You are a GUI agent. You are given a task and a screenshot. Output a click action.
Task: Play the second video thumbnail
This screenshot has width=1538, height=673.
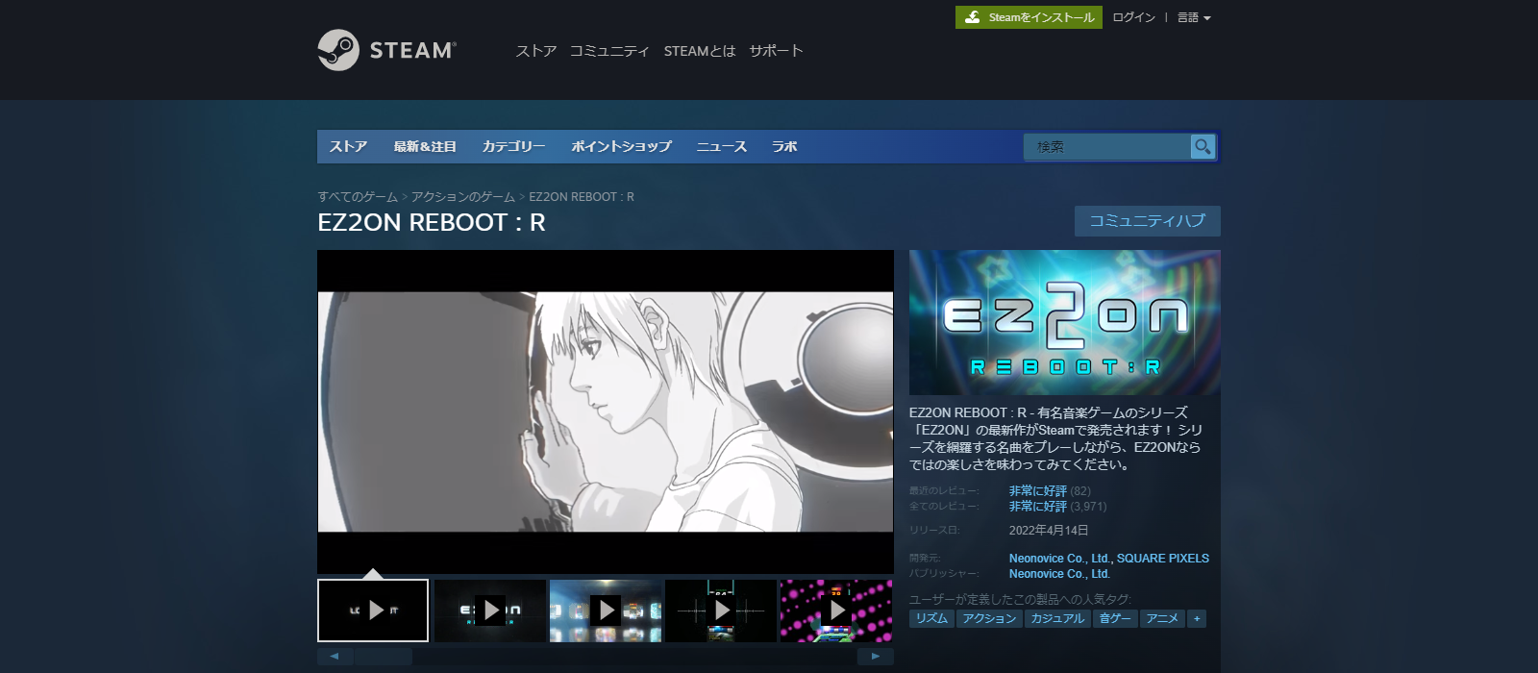pyautogui.click(x=490, y=611)
